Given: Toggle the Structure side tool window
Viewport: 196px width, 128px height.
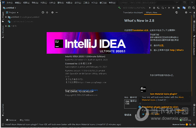Looking at the screenshot, I should [x=3, y=32].
